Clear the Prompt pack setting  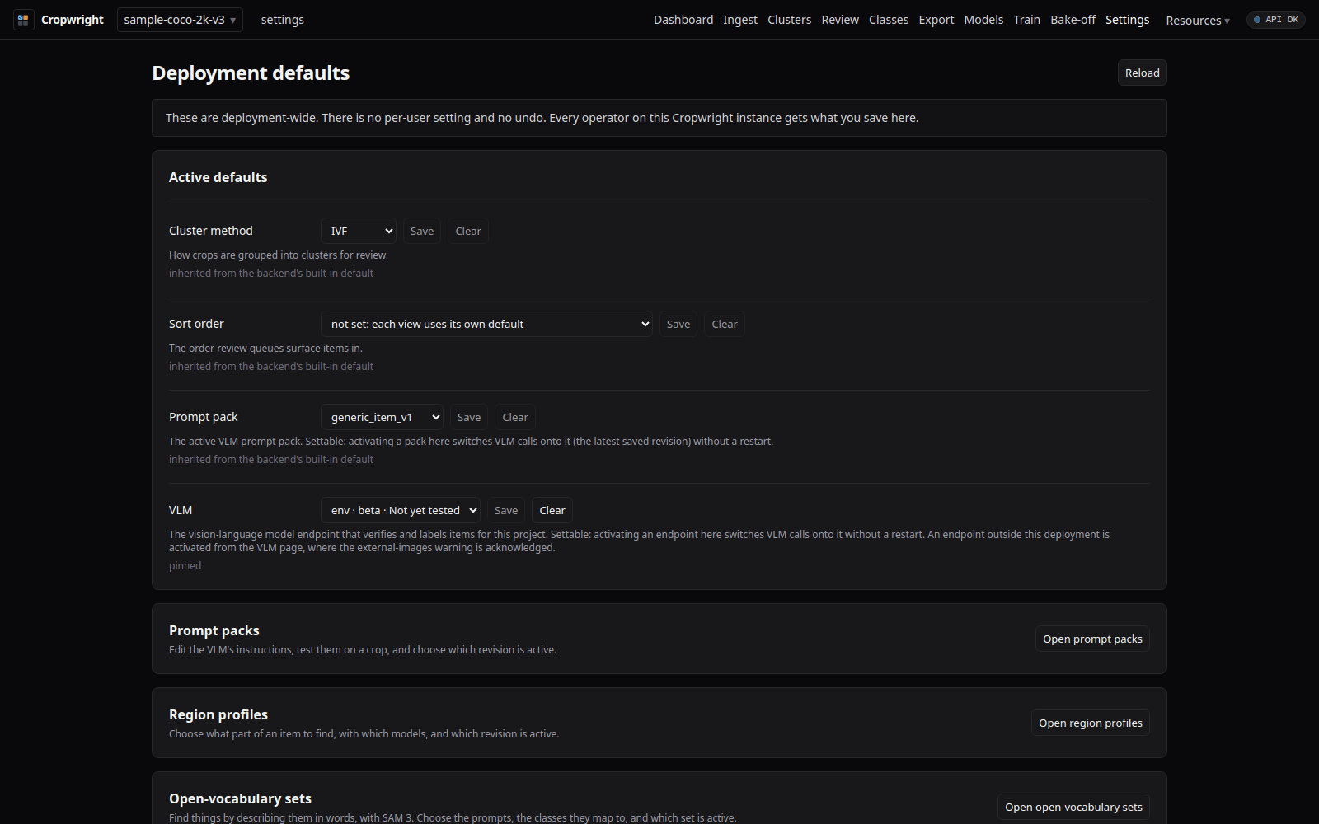(515, 418)
